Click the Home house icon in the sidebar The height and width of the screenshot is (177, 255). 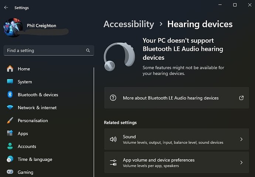click(x=10, y=69)
